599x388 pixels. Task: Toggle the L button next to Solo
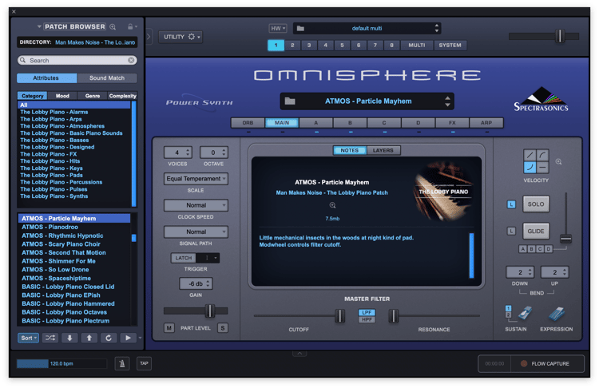511,204
